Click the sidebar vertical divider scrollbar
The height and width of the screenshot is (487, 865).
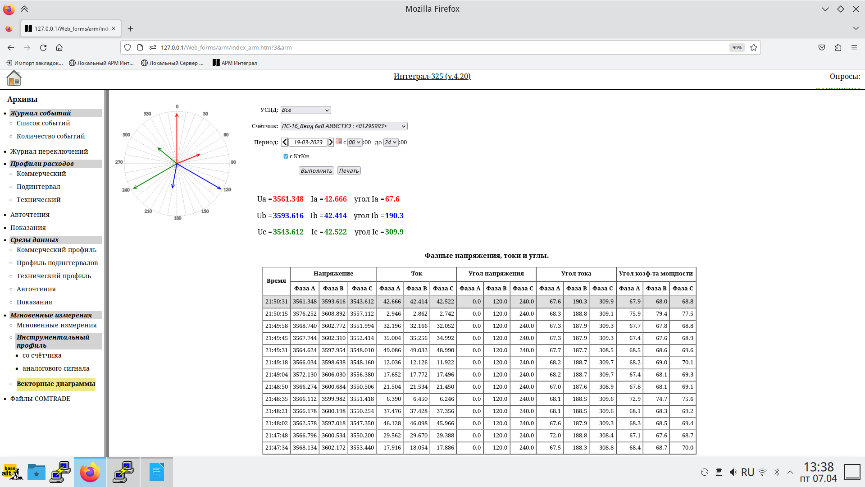107,273
